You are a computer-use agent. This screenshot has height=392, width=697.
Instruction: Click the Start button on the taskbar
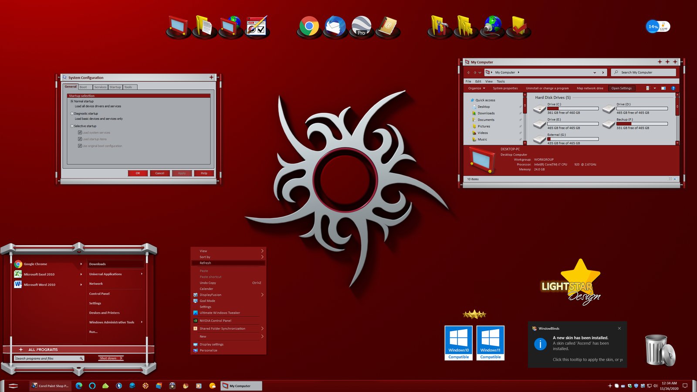[x=13, y=385]
